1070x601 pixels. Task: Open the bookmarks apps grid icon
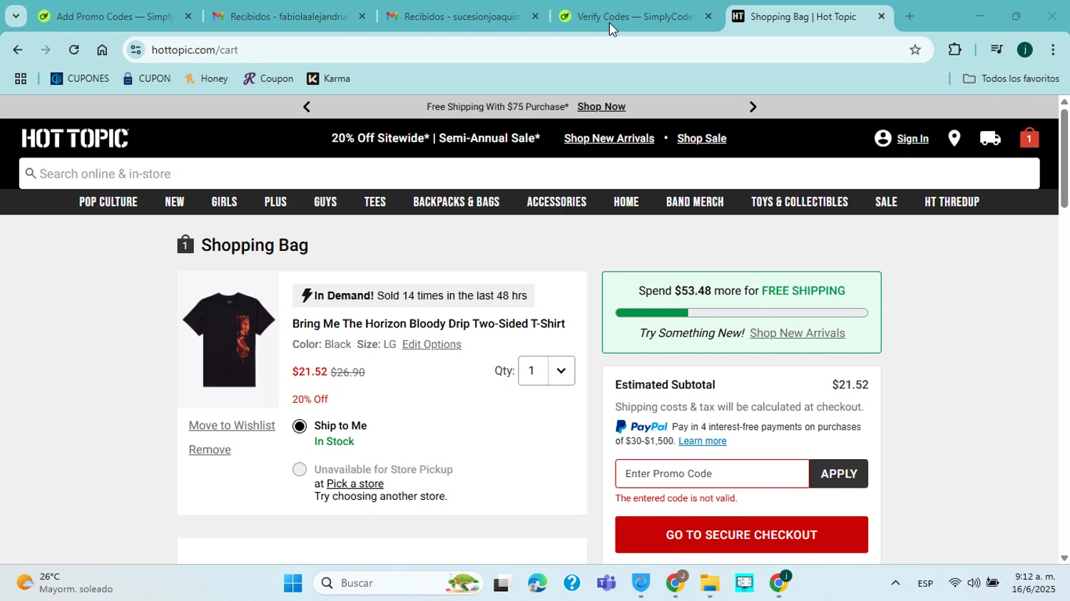point(21,79)
